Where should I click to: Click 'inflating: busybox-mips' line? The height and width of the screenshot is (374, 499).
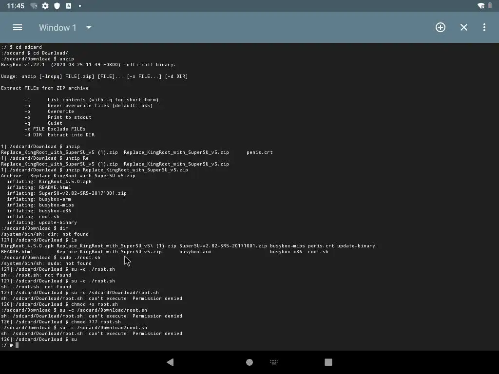click(x=40, y=205)
